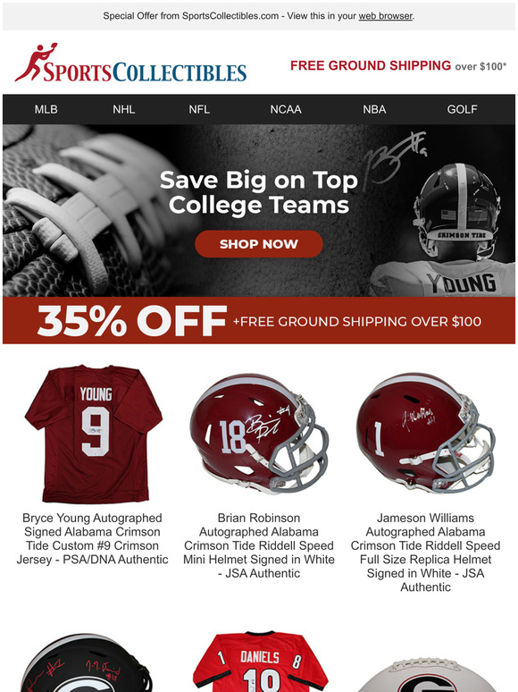
Task: Open the Brian Robinson #18 mini helmet image
Action: [x=259, y=434]
